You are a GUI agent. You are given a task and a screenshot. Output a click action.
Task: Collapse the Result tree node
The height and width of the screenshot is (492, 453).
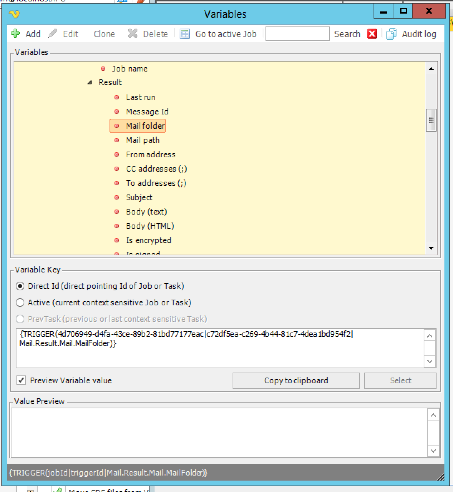point(89,83)
